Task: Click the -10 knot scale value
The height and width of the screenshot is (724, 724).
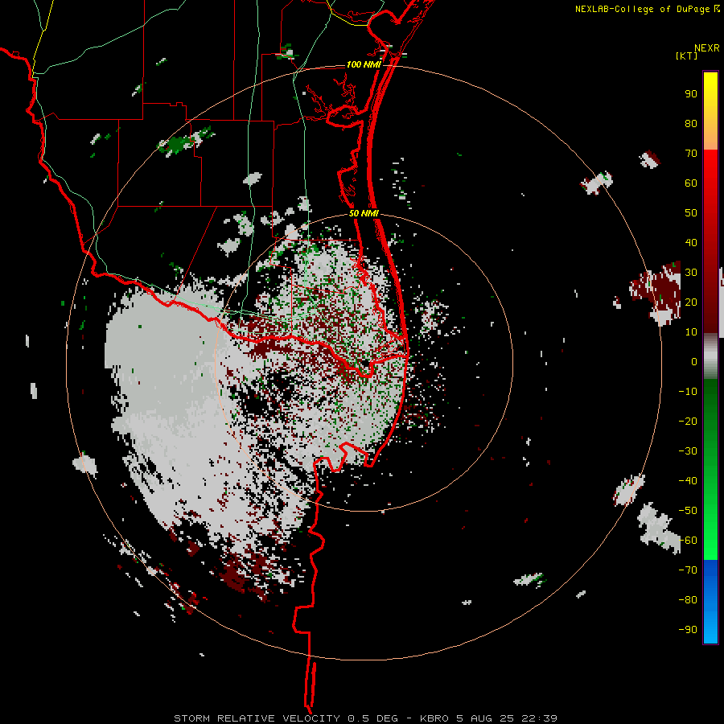Action: (x=688, y=392)
